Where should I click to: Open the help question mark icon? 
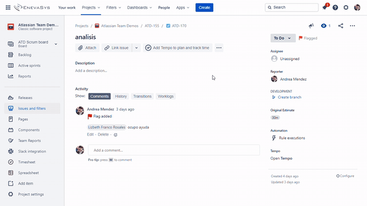point(335,7)
